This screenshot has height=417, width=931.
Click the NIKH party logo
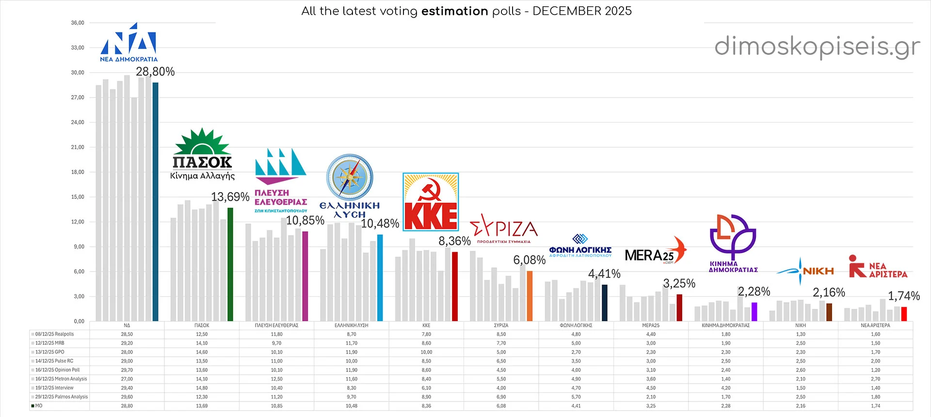(x=805, y=271)
